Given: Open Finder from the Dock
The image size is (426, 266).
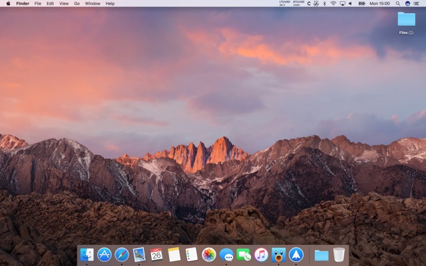Looking at the screenshot, I should tap(87, 255).
